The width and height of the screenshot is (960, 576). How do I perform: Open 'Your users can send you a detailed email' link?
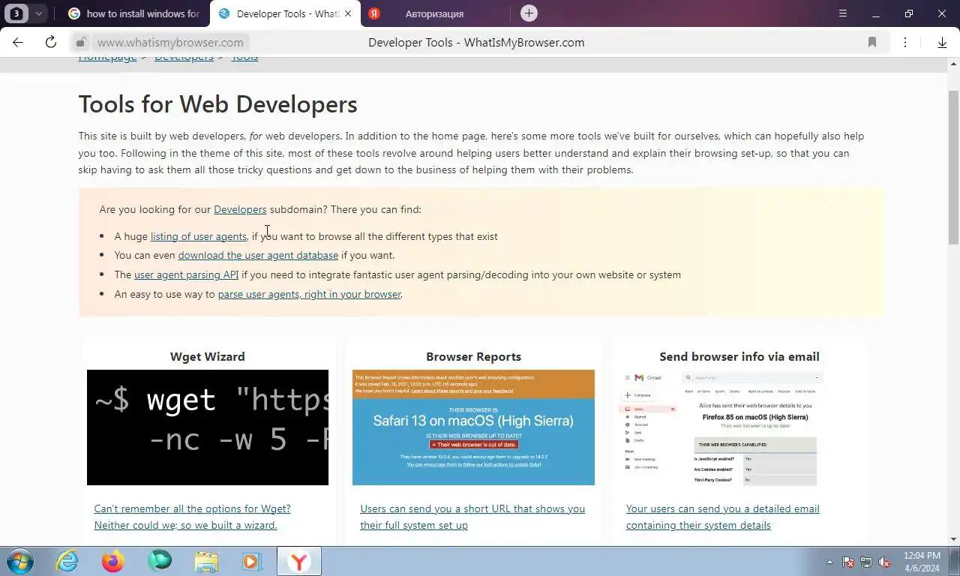(x=722, y=517)
